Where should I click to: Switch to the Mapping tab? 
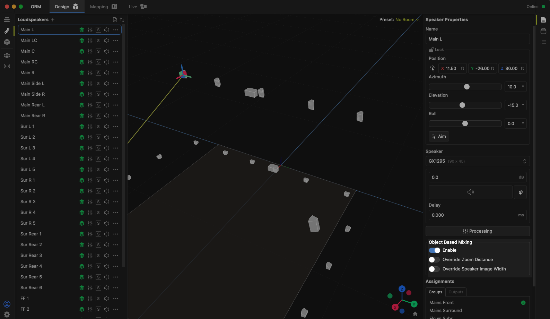coord(103,7)
